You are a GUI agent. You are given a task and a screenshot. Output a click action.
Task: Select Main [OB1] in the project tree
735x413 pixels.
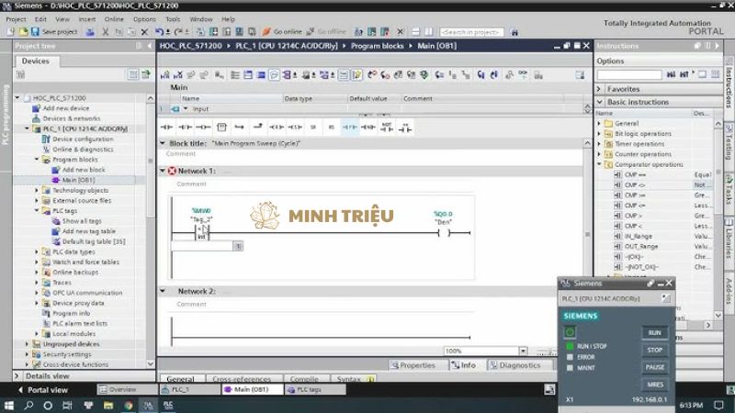78,180
